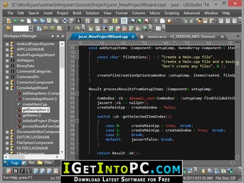This screenshot has height=183, width=244.
Task: Switch to the Files workspace tab
Action: pos(46,162)
